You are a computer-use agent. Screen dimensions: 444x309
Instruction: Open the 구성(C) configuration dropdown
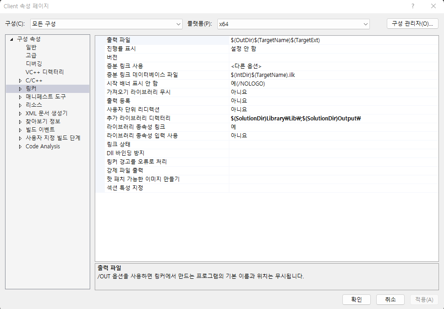coord(106,24)
